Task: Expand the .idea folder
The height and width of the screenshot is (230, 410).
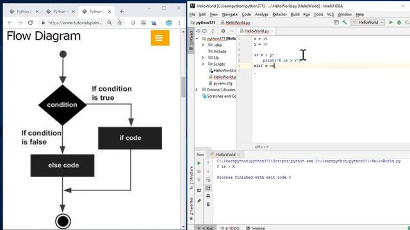Action: (x=203, y=45)
